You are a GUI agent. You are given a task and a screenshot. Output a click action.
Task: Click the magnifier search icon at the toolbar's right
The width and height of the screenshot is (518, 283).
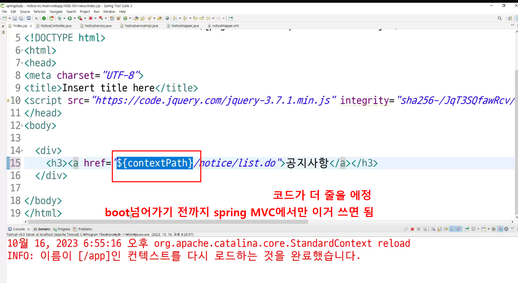500,18
